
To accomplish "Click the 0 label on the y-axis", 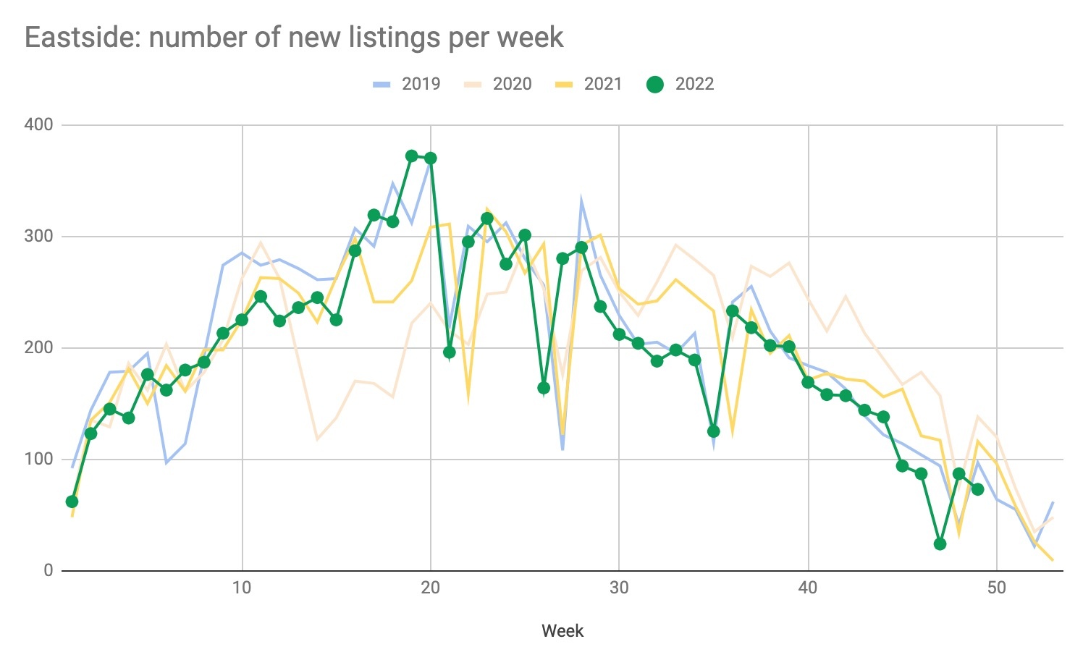I will 49,570.
